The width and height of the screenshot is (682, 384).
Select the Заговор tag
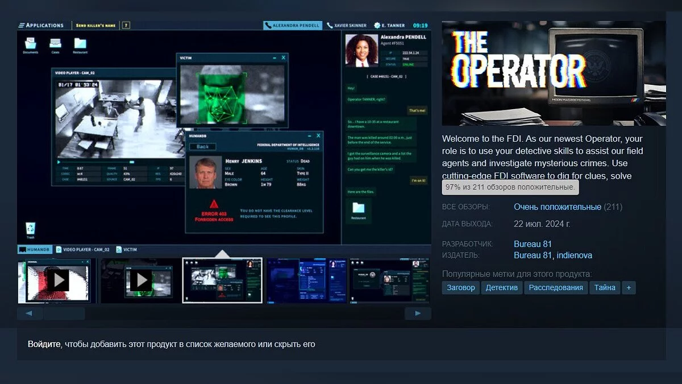click(x=461, y=287)
